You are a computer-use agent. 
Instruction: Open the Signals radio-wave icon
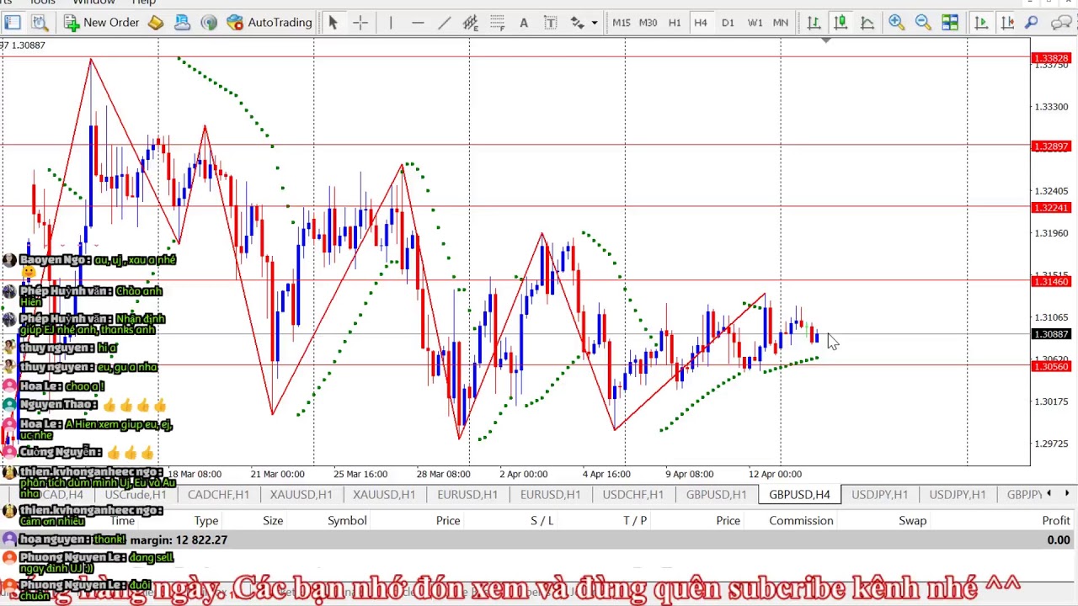tap(209, 23)
